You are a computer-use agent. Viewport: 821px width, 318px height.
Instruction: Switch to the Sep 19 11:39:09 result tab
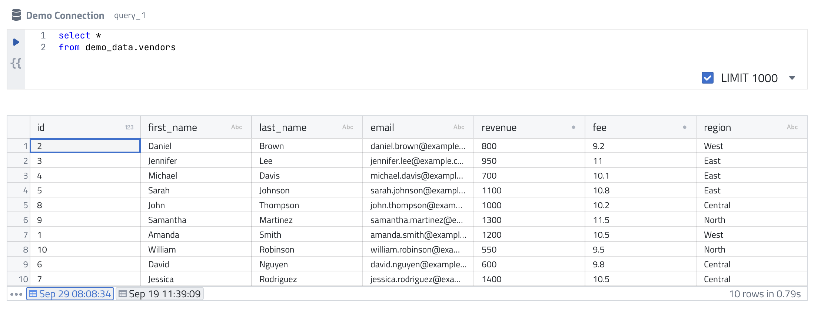click(160, 294)
